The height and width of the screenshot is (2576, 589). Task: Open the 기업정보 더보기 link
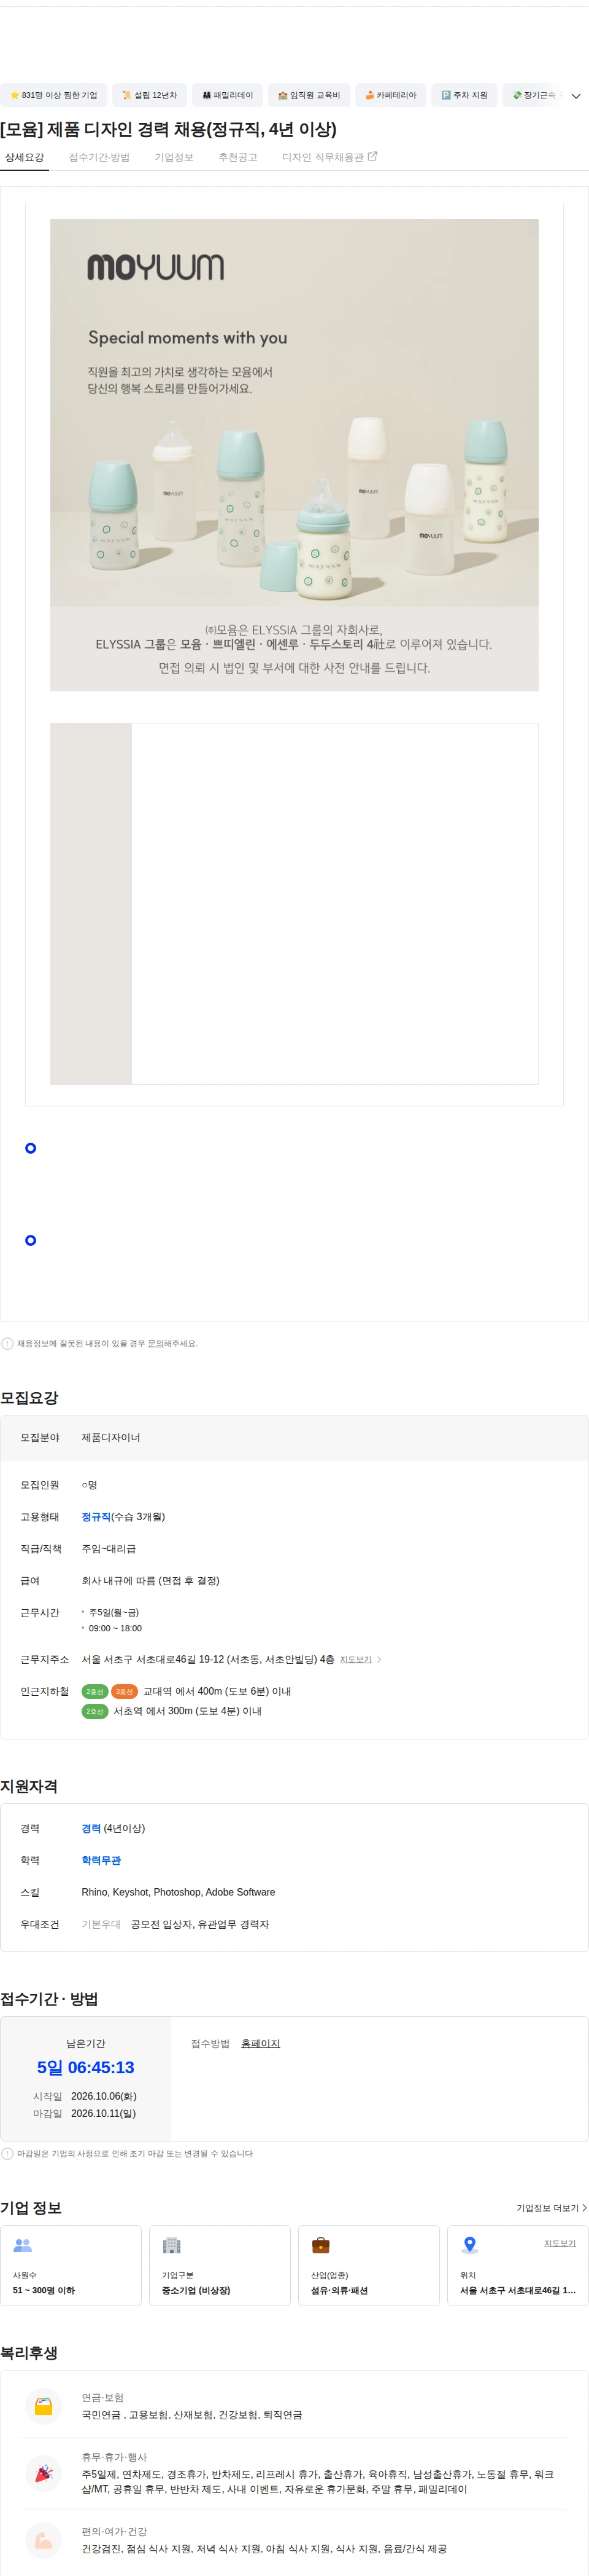[551, 2208]
